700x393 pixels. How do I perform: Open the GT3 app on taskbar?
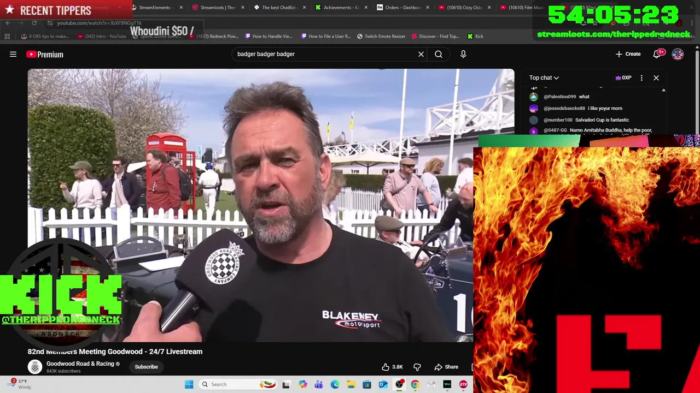coord(463,384)
